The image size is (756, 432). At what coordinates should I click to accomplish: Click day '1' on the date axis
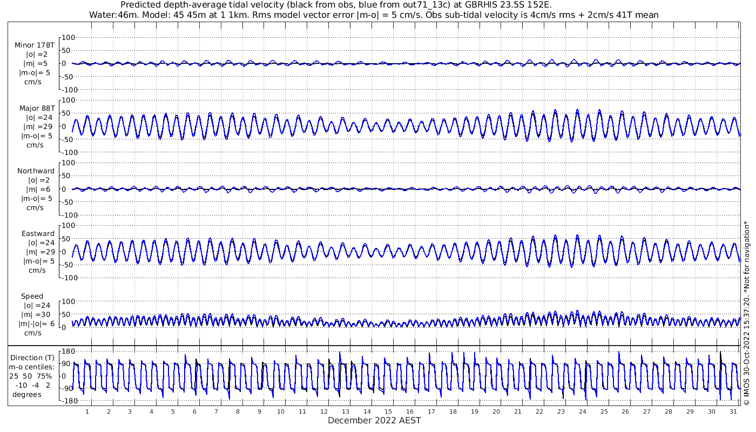87,411
